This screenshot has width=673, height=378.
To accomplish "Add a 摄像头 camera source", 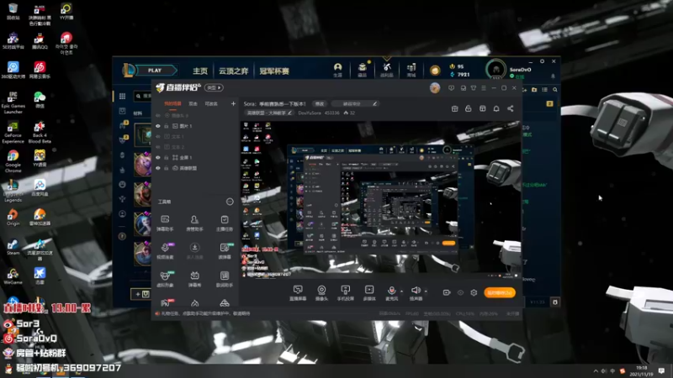I will coord(321,293).
